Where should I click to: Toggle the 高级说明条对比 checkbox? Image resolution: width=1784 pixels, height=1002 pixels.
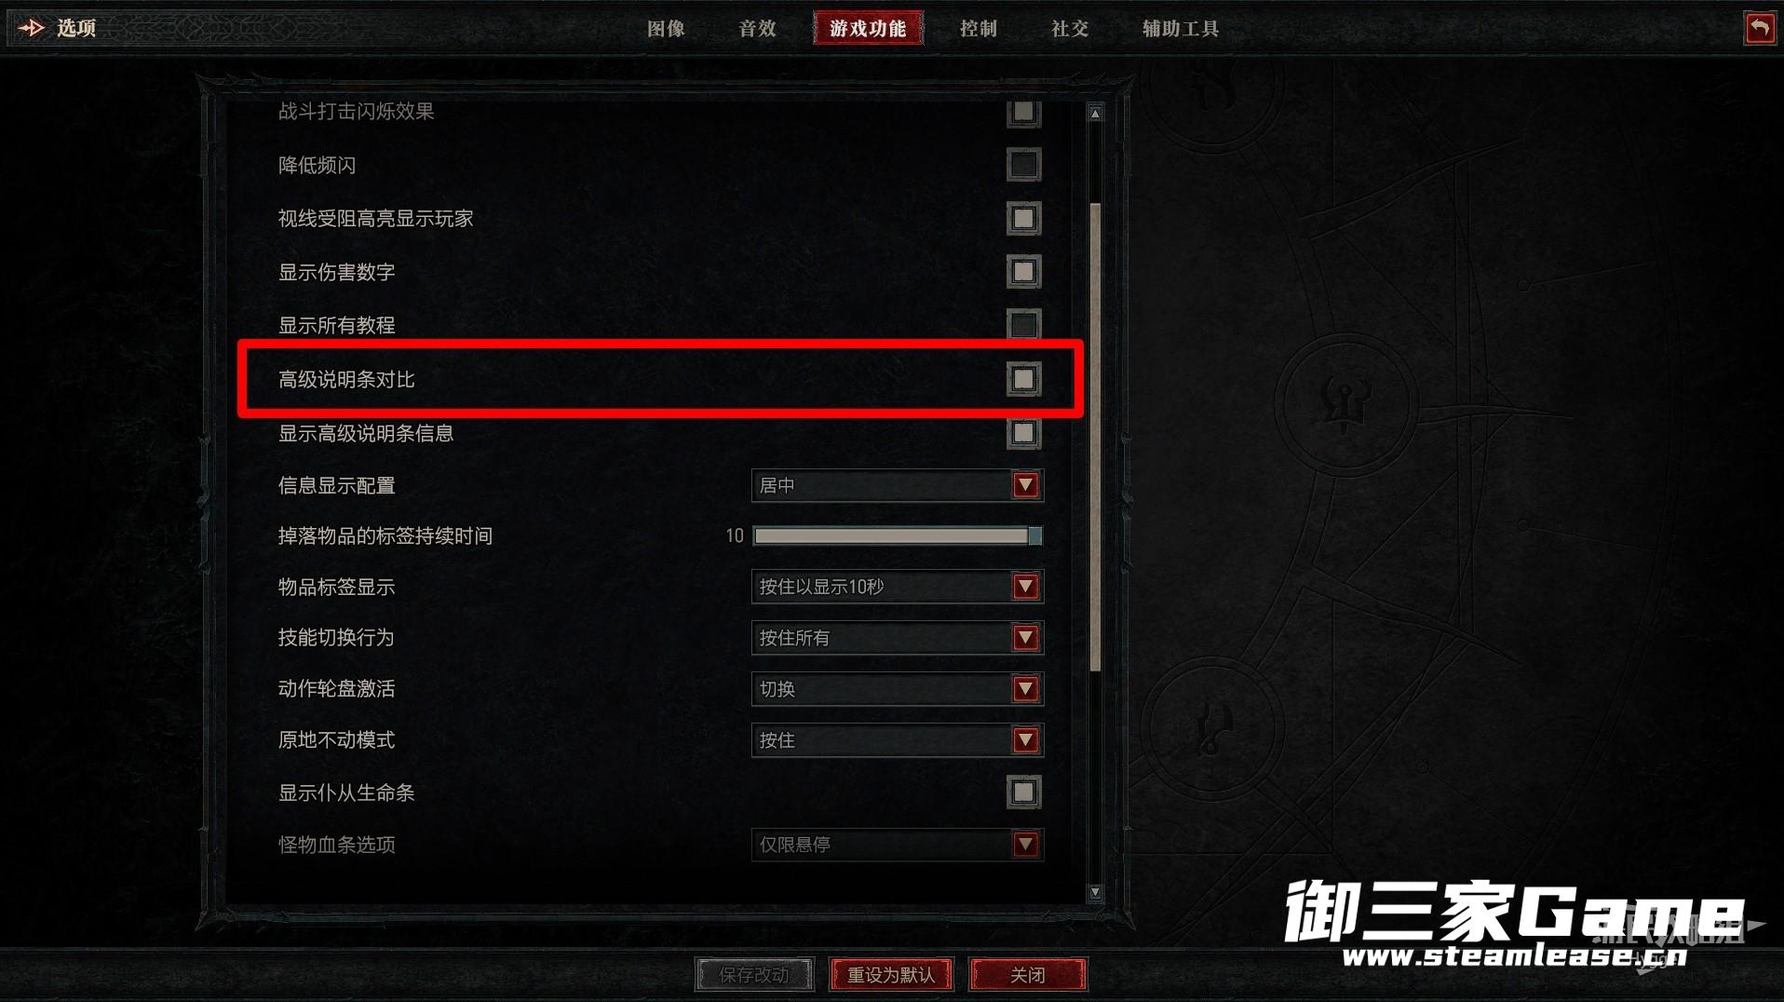pyautogui.click(x=1023, y=379)
